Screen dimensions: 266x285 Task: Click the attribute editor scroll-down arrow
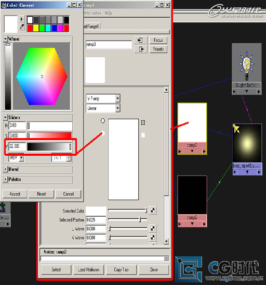tap(166, 241)
